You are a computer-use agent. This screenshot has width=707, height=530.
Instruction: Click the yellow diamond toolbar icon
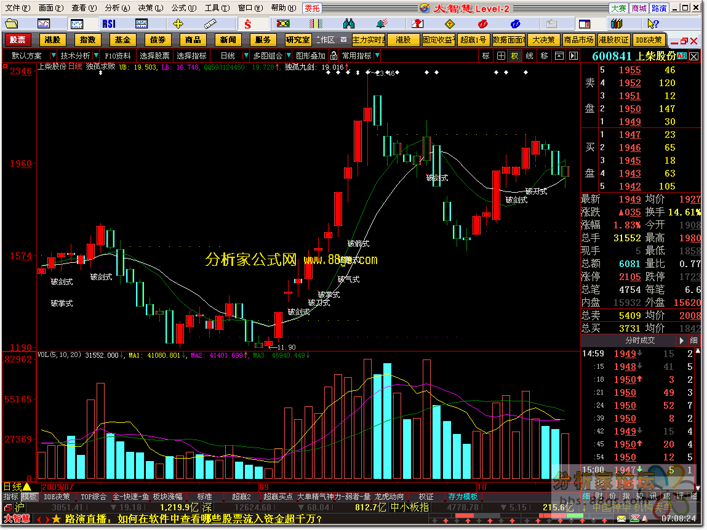(450, 24)
